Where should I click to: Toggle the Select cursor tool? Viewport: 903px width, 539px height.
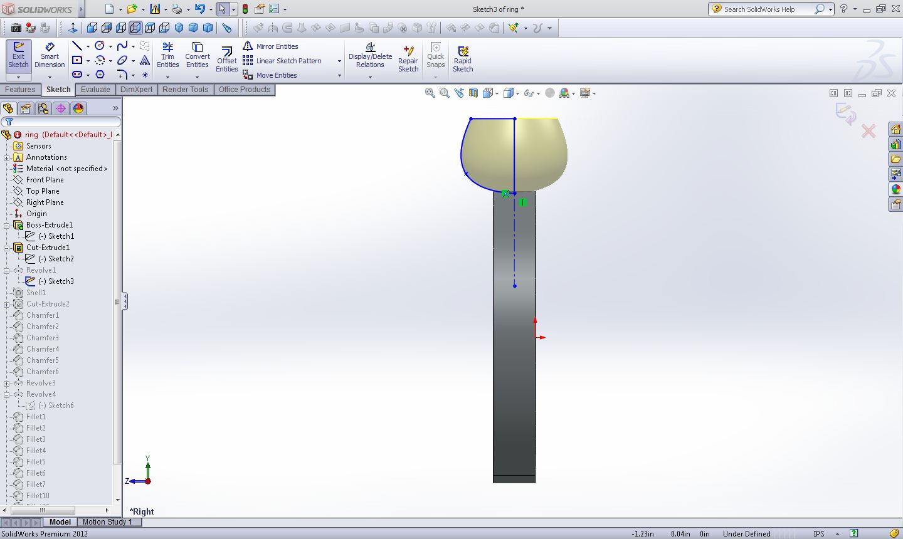[x=222, y=9]
